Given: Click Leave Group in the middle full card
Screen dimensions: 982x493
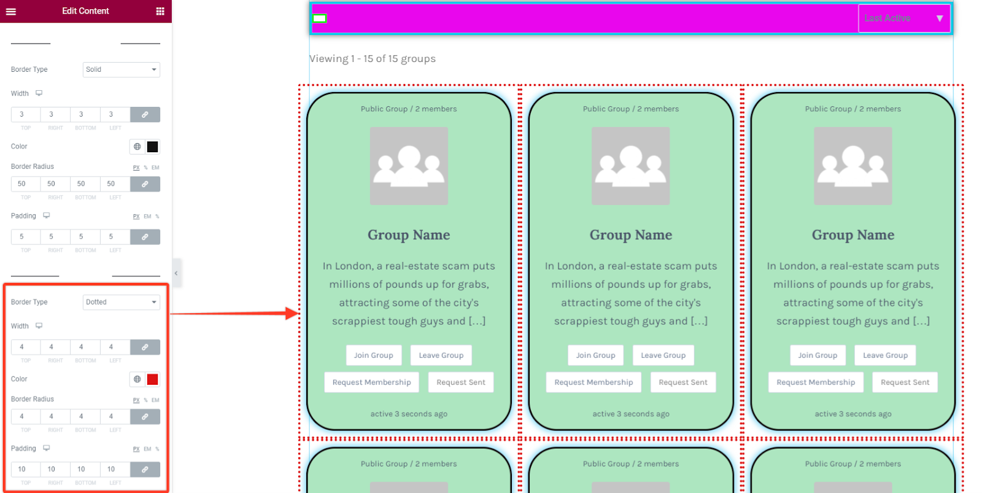Looking at the screenshot, I should point(663,355).
